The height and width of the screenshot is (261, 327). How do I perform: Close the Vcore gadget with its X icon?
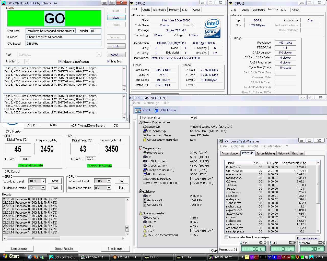coord(324,243)
